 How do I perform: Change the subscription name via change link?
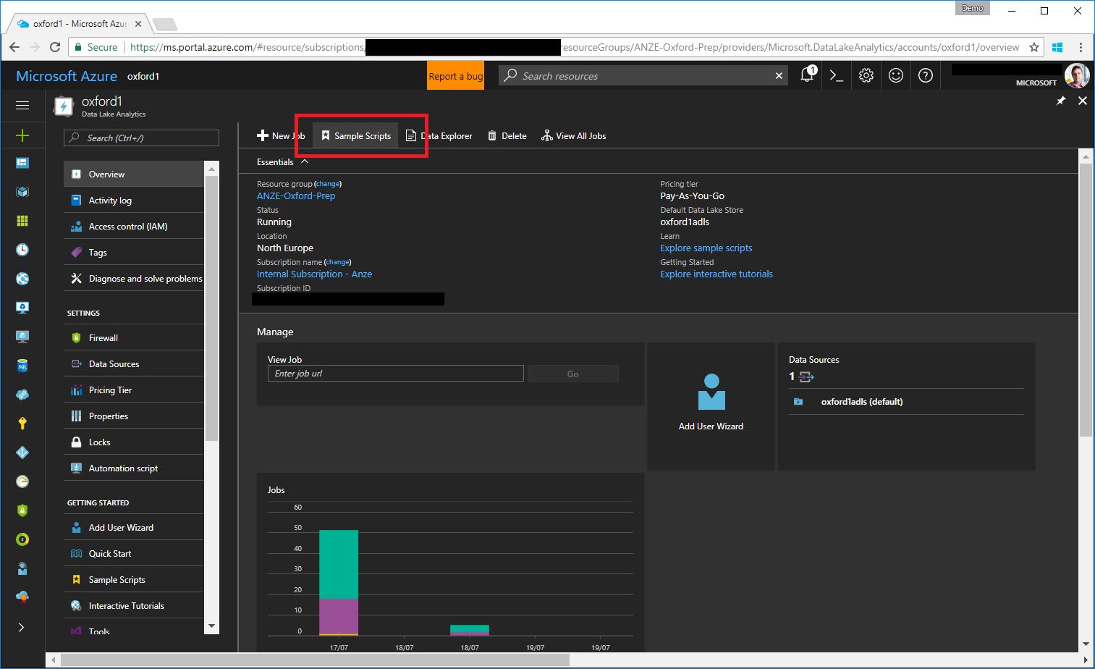click(x=337, y=262)
